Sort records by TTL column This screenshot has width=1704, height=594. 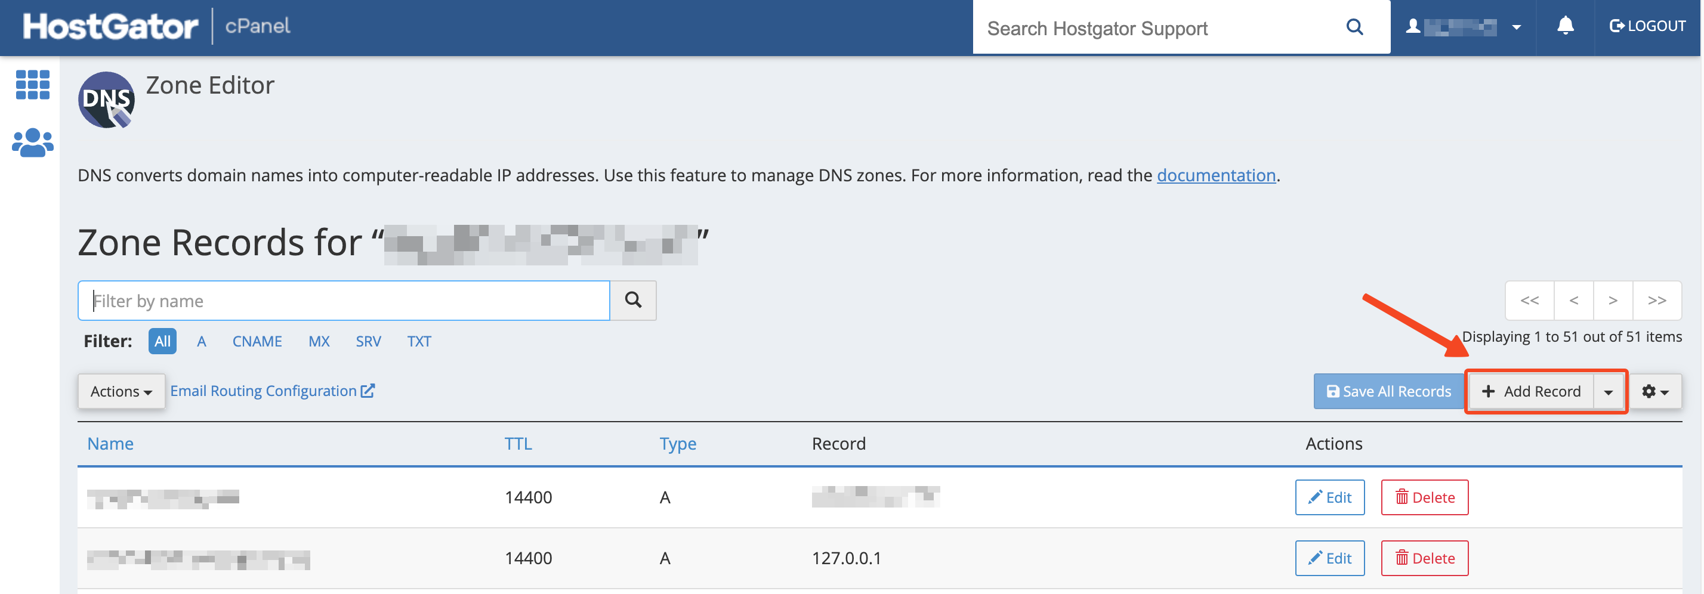click(518, 443)
